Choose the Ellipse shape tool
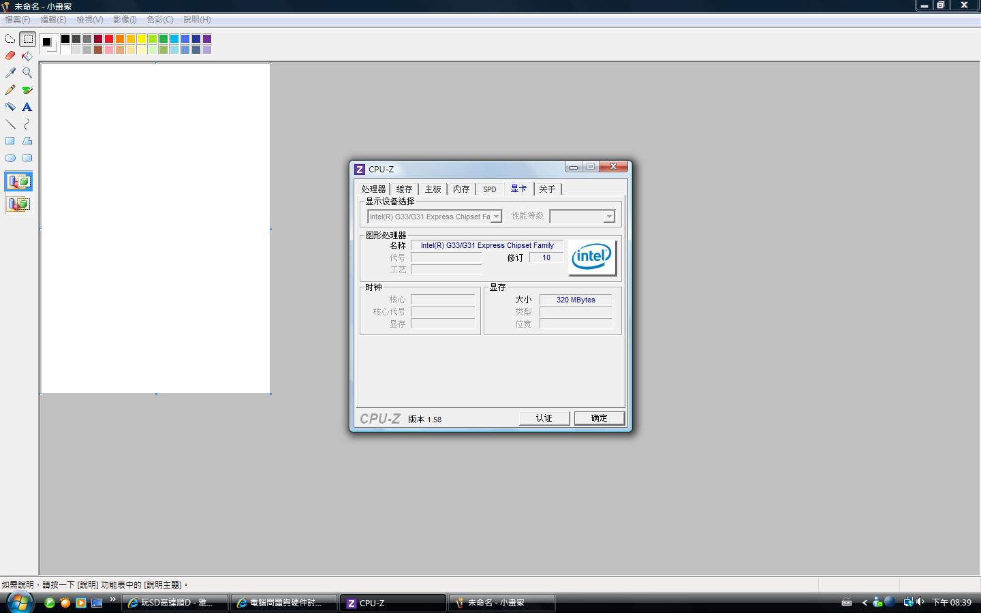Image resolution: width=981 pixels, height=613 pixels. point(10,158)
